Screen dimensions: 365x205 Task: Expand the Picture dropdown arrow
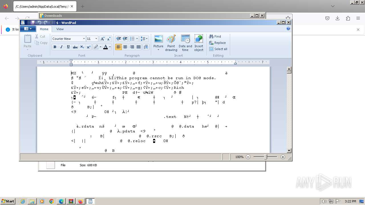point(158,50)
